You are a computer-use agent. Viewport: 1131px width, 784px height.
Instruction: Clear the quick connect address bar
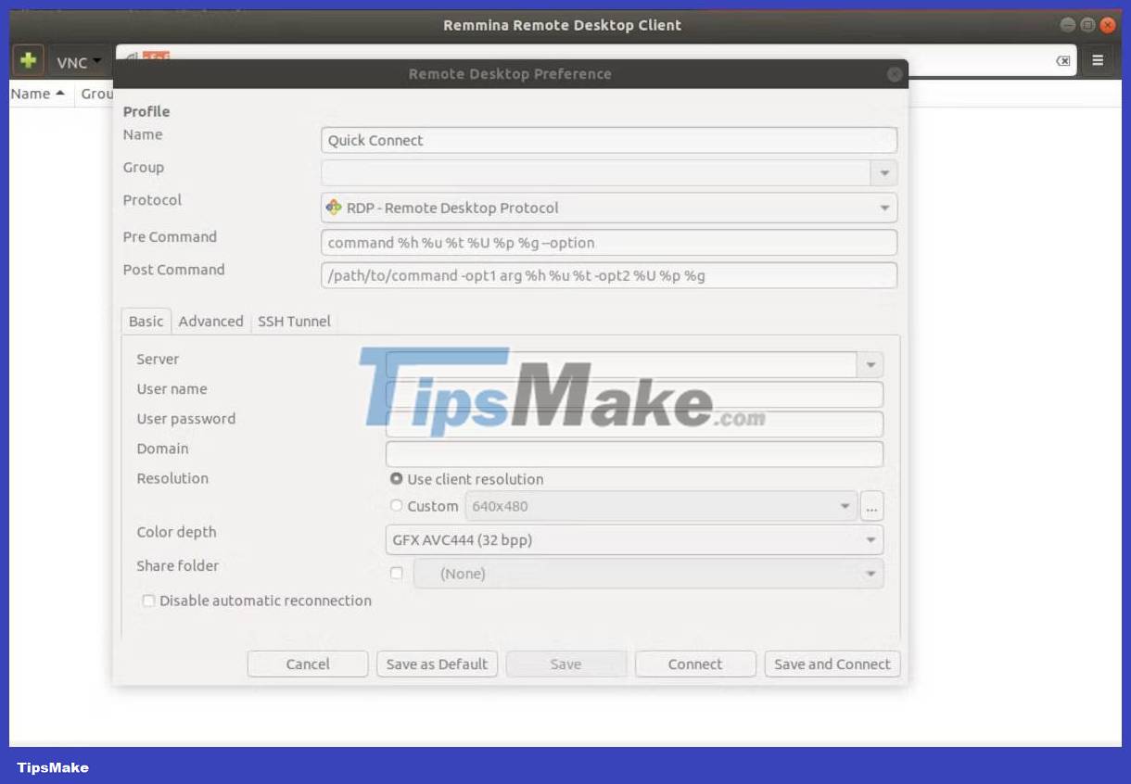1063,61
